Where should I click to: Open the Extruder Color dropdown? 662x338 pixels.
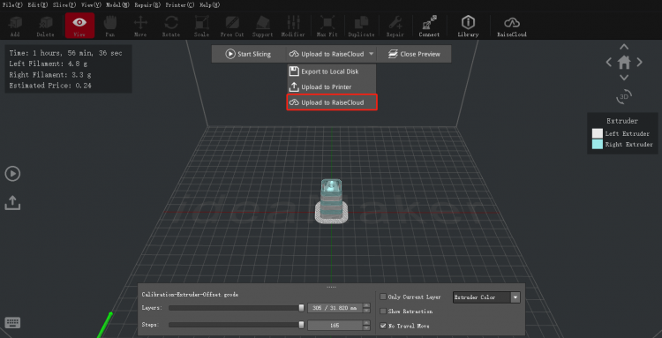(486, 297)
